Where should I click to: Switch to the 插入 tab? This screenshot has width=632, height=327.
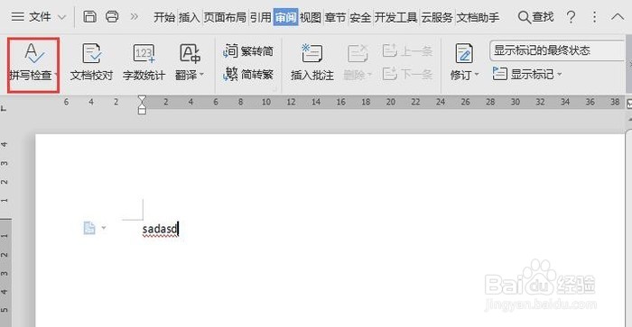click(x=189, y=17)
